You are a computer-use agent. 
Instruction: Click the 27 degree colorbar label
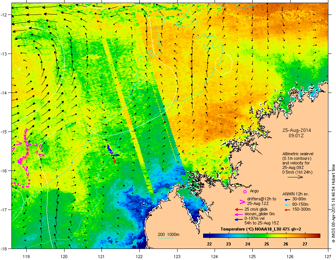point(305,244)
